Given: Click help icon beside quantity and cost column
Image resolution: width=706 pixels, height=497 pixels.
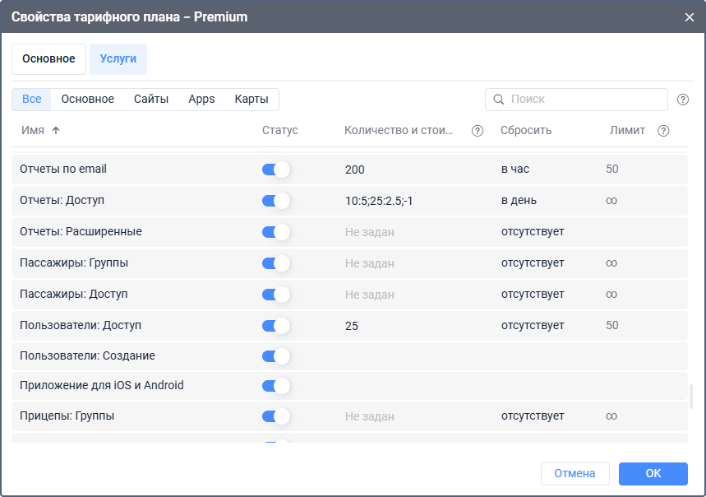Looking at the screenshot, I should (478, 131).
